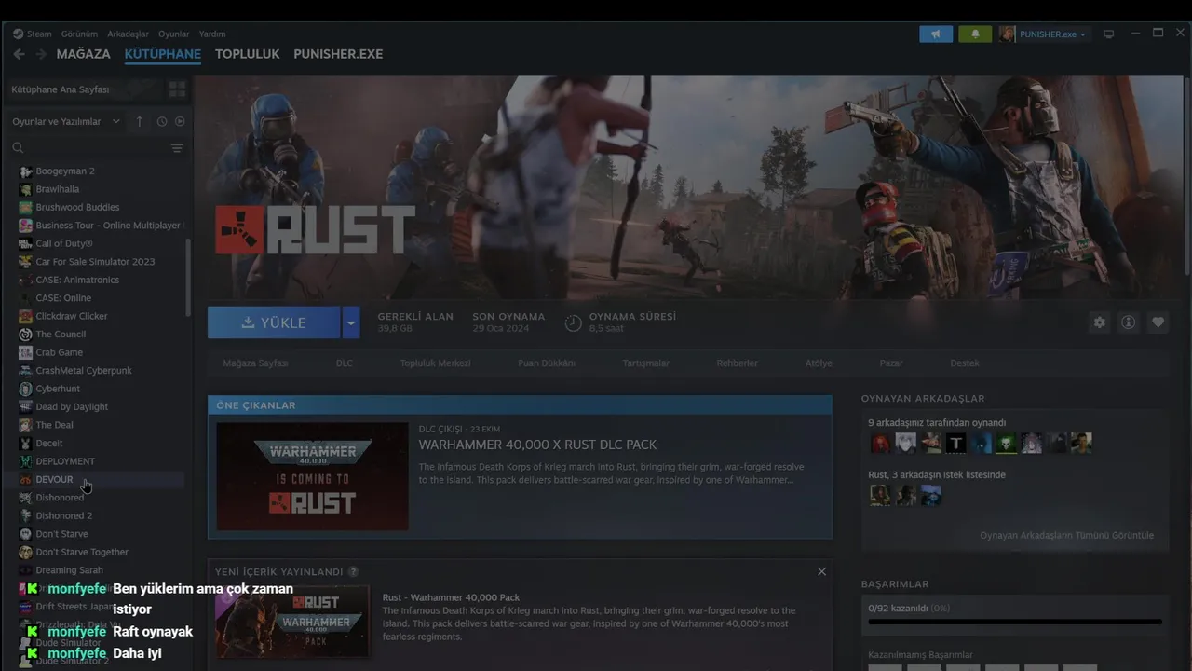This screenshot has height=671, width=1192.
Task: Click the game list scrollbar
Action: (x=188, y=278)
